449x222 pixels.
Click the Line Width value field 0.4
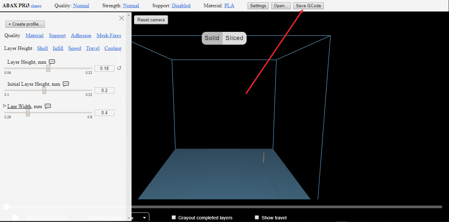point(105,113)
